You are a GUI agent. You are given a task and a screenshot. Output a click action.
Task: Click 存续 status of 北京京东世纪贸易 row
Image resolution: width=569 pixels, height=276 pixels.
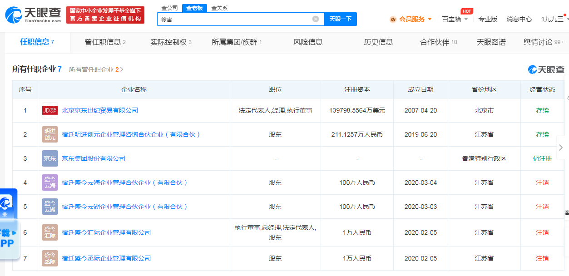coord(542,110)
